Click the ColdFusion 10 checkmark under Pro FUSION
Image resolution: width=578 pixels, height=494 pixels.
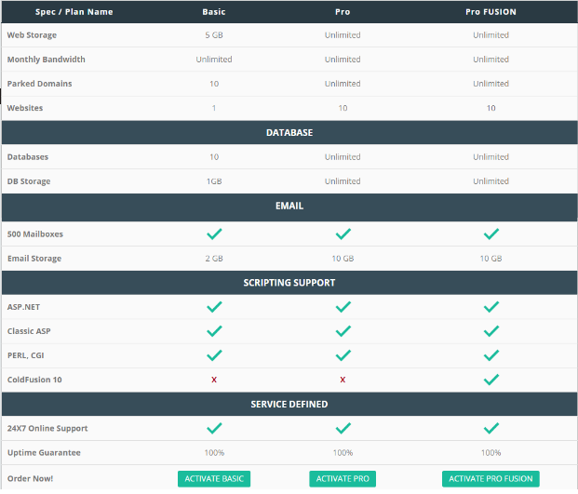pyautogui.click(x=491, y=380)
